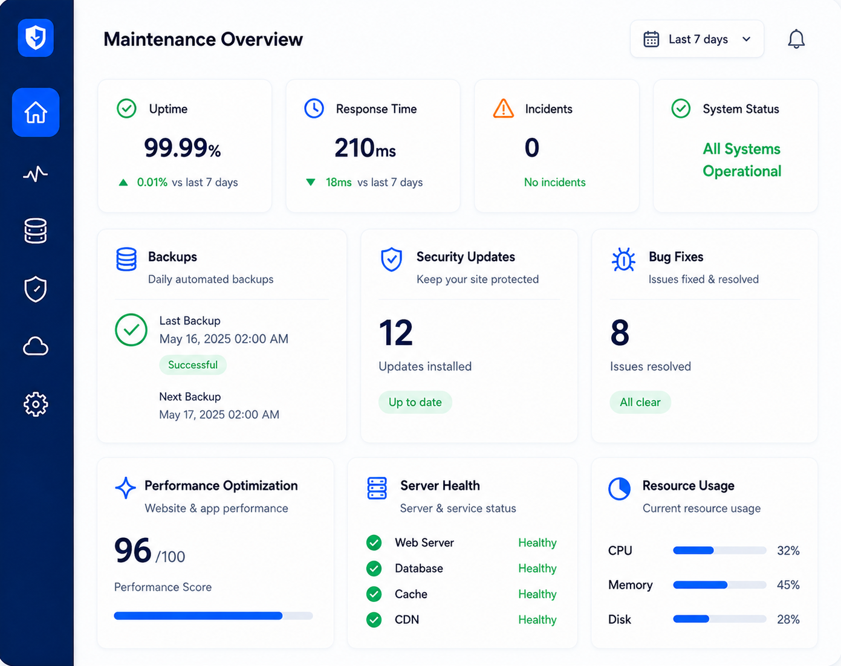Click the All Systems Operational status text
This screenshot has height=666, width=841.
click(742, 160)
